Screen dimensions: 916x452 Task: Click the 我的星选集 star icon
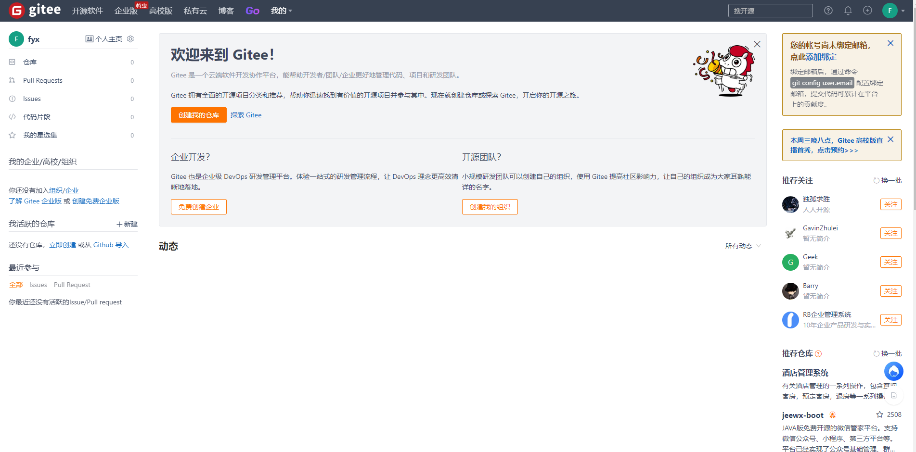[x=12, y=135]
